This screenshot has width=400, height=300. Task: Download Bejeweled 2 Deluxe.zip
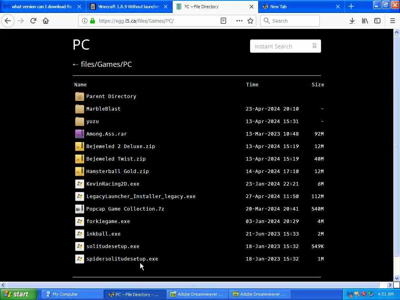tap(121, 146)
